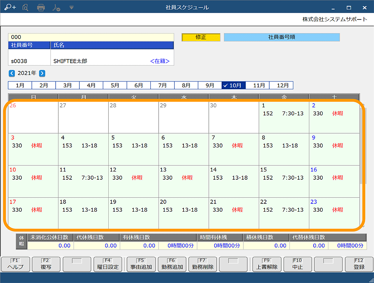Advance to next year with right arrow
The image size is (374, 283).
coord(42,73)
